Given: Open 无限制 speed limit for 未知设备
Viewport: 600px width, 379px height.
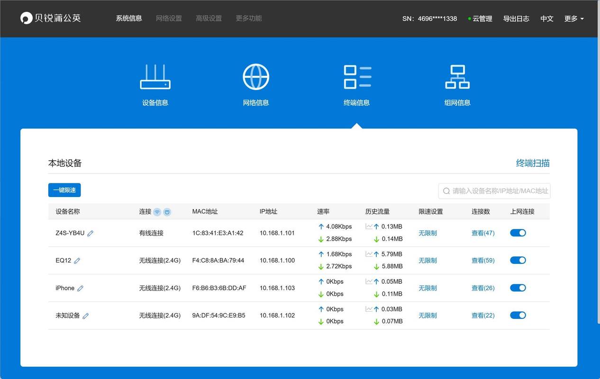Looking at the screenshot, I should (427, 316).
